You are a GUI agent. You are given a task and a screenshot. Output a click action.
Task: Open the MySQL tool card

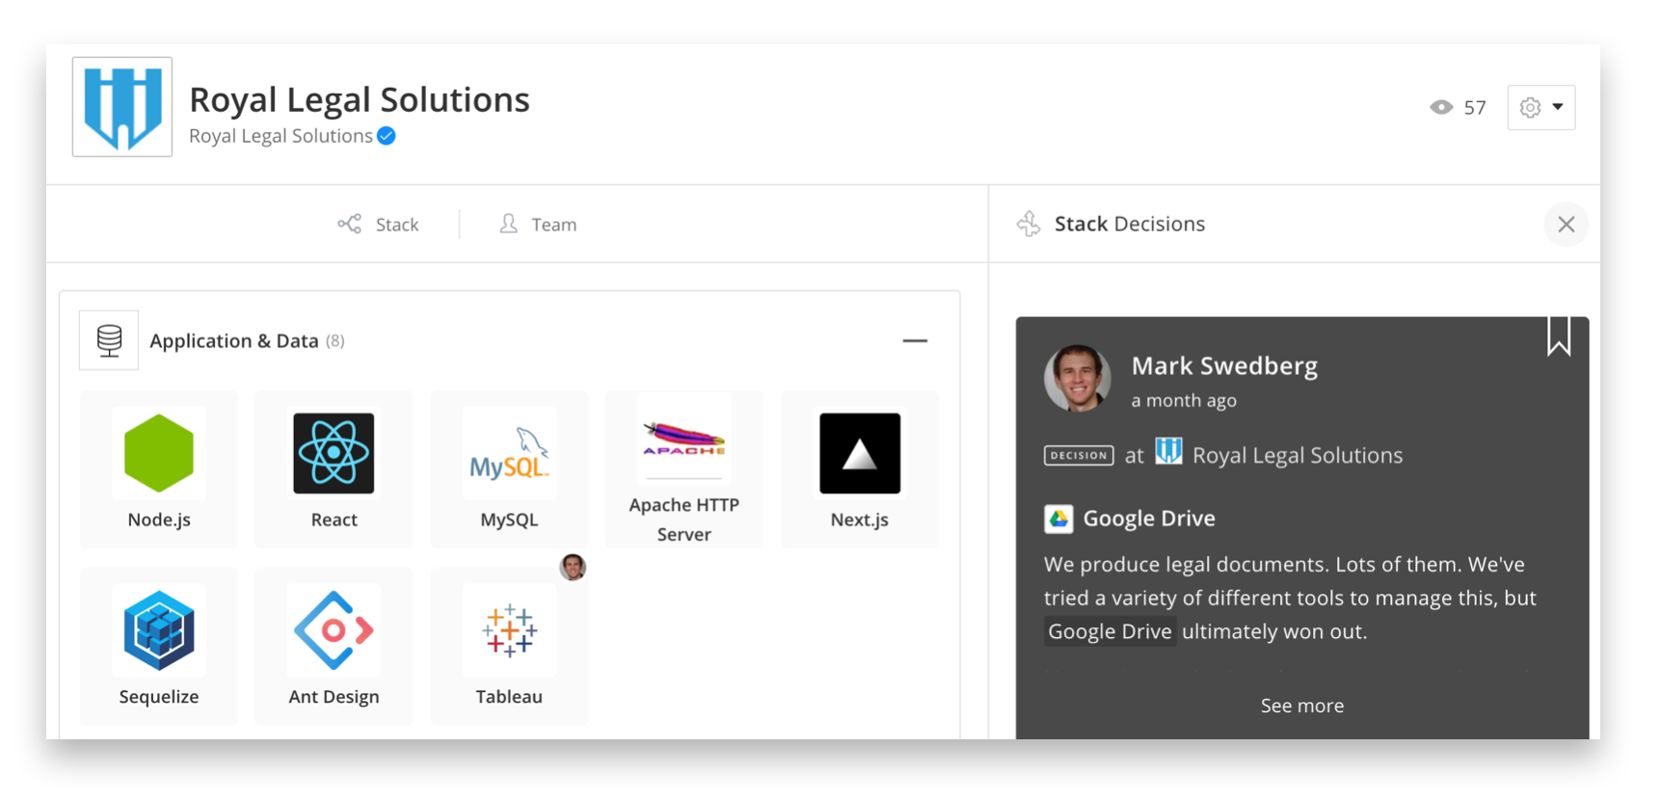click(x=509, y=469)
